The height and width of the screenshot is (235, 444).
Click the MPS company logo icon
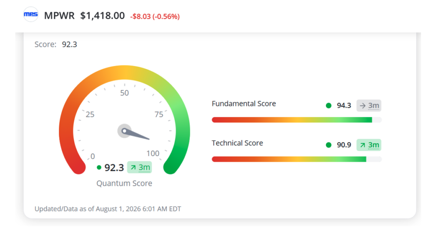click(x=31, y=14)
